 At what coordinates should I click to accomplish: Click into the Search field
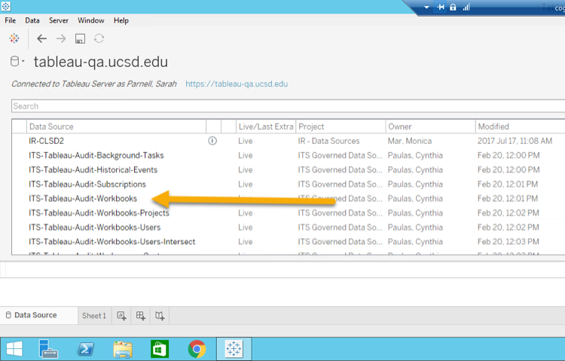[x=289, y=106]
